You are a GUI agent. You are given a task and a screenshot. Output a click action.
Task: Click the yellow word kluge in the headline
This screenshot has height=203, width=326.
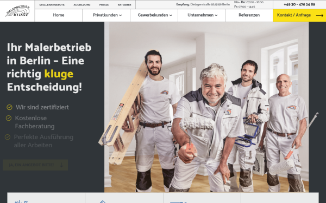(x=59, y=74)
